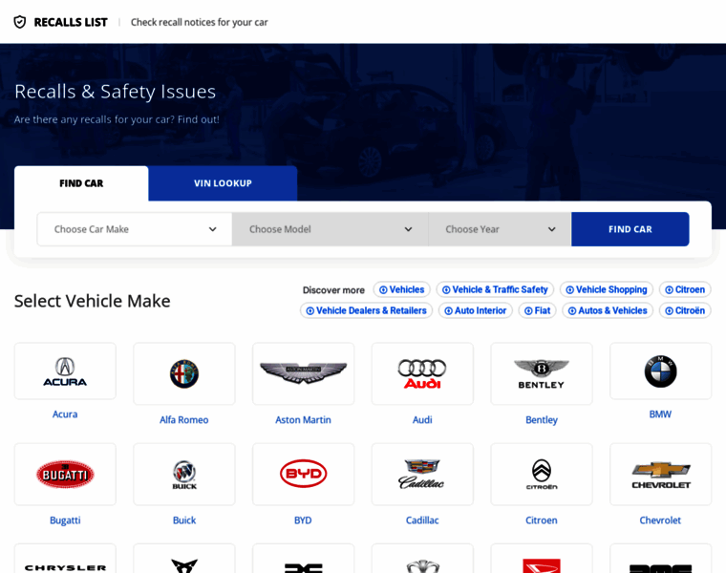
Task: Click the Vehicle Shopping discover tag
Action: click(606, 289)
